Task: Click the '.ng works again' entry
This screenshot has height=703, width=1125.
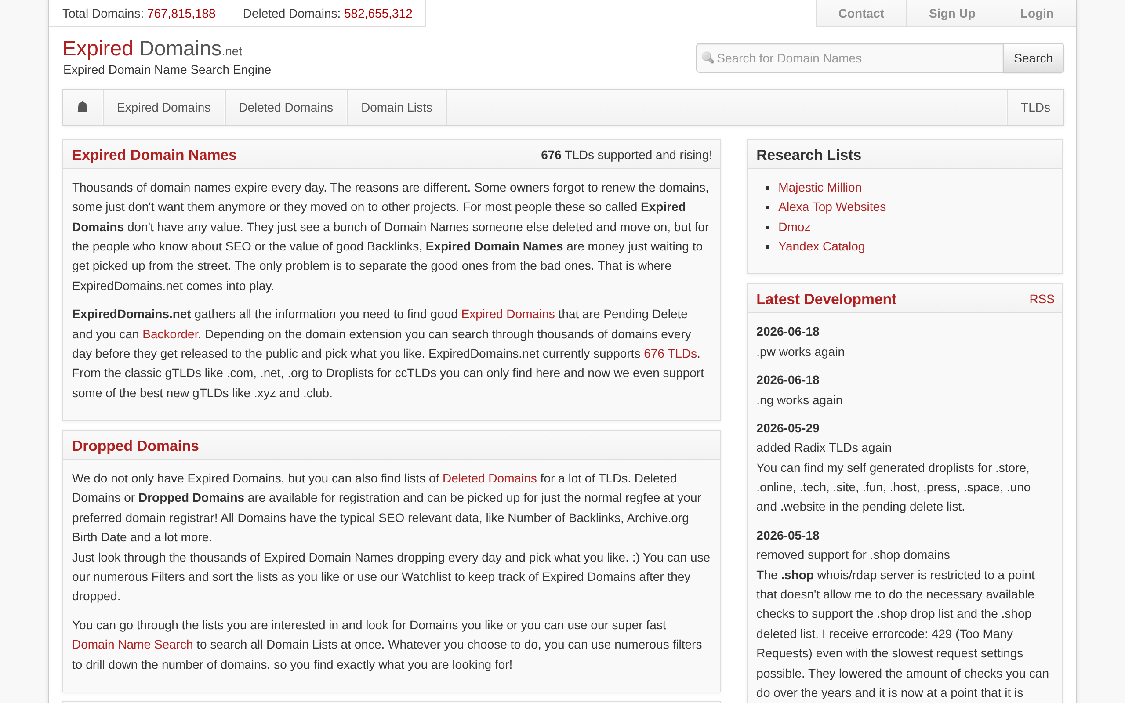Action: point(799,400)
